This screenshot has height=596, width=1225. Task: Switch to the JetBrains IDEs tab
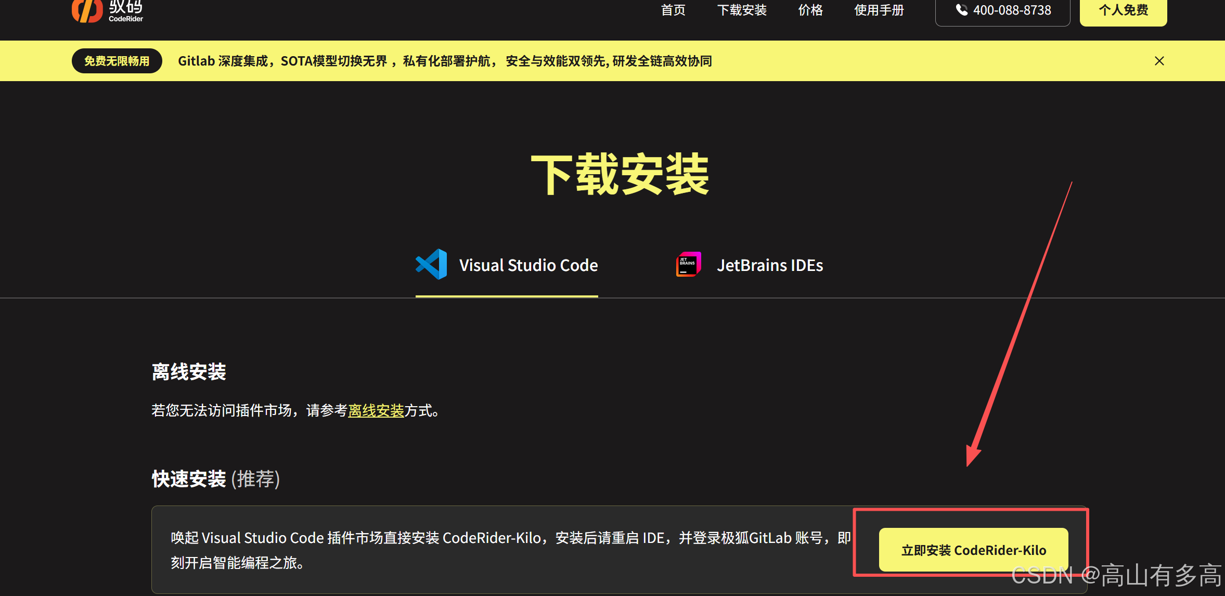769,265
